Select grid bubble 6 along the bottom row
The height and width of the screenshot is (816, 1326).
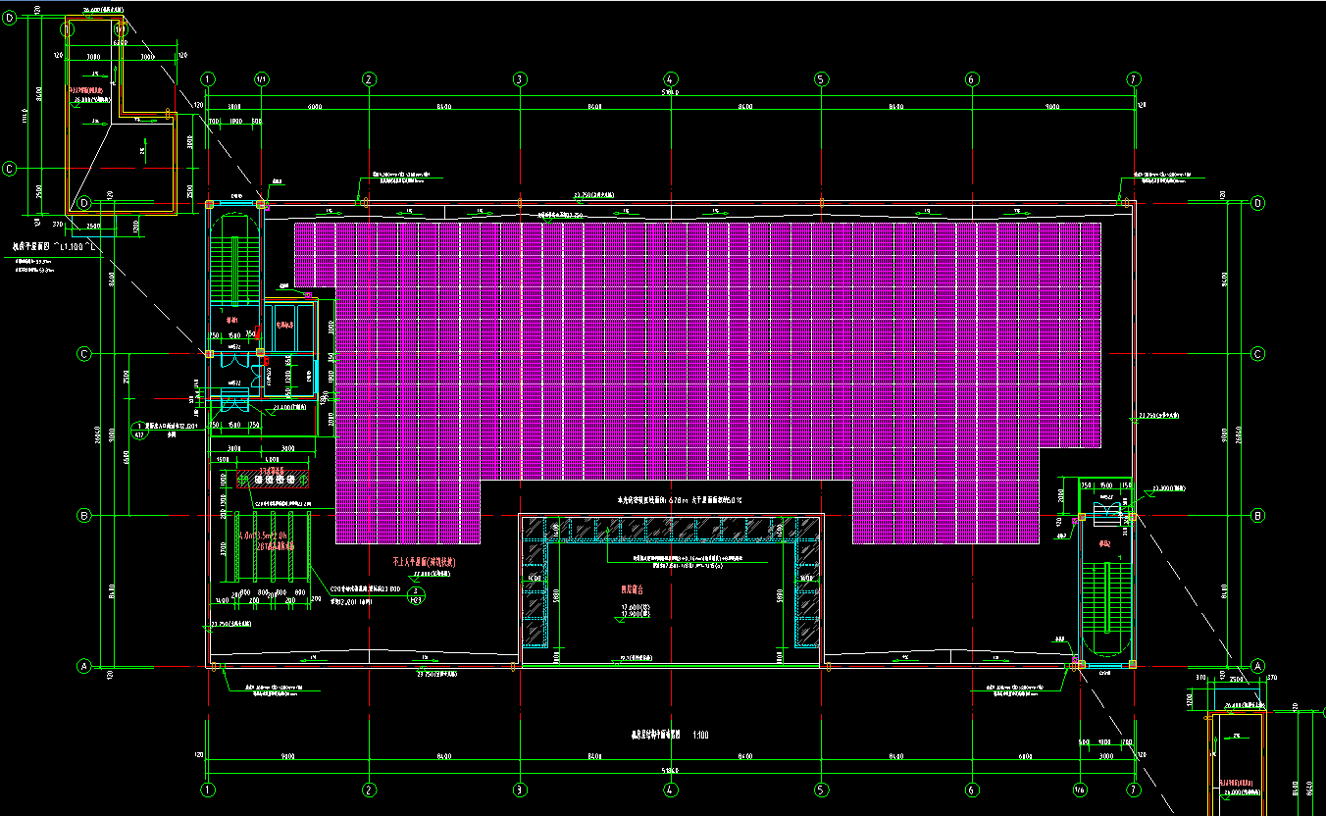point(972,789)
